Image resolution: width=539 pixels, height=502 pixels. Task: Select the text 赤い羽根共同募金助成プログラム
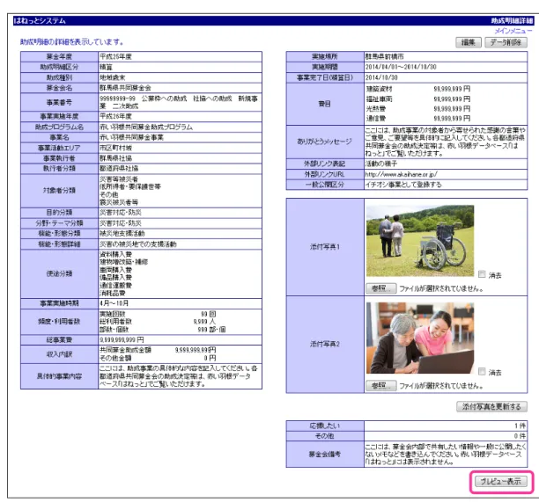coord(146,127)
